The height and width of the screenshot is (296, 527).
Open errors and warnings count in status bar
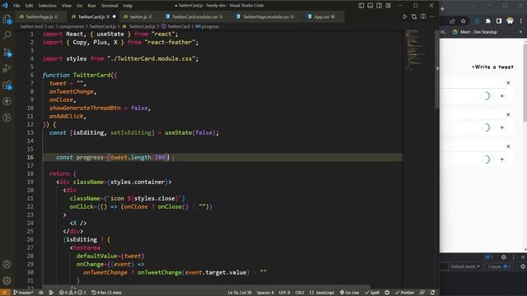[x=72, y=293]
